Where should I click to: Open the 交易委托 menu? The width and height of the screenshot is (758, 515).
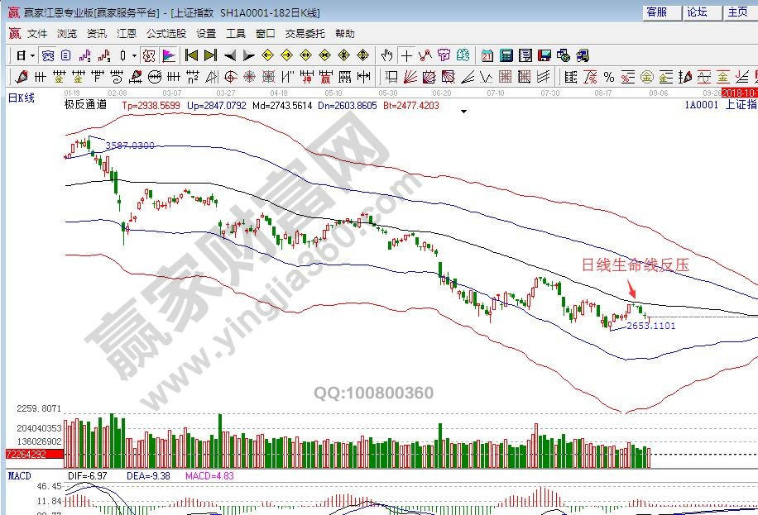pos(306,34)
